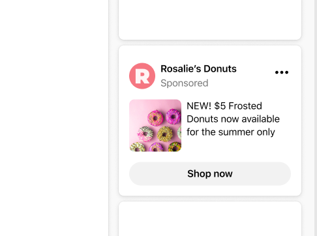Viewport: 317px width, 236px height.
Task: Click the pink R profile logo
Action: coord(142,76)
